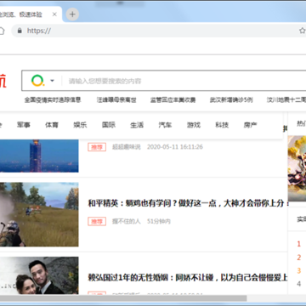Click the author name beside 51分钟内
Screen dimensions: 306x306
(127, 221)
